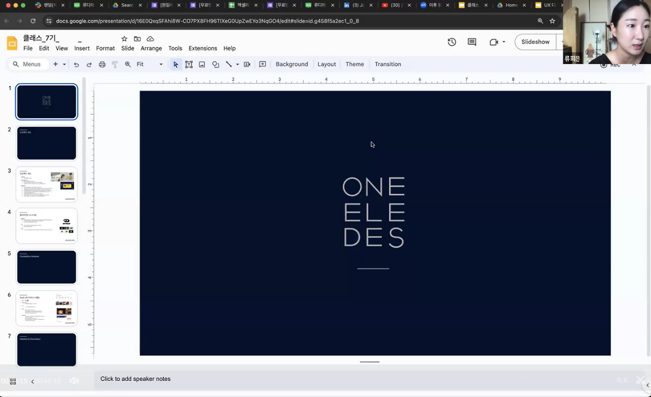The width and height of the screenshot is (651, 397).
Task: Collapse the filmstrip panel arrow
Action: (x=33, y=381)
